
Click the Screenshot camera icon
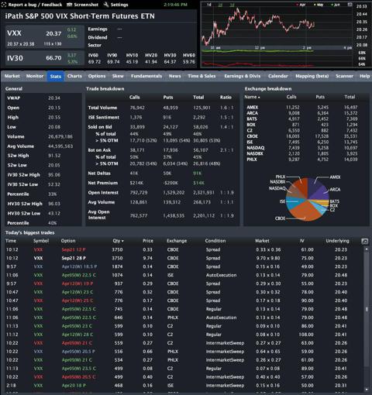pos(69,5)
